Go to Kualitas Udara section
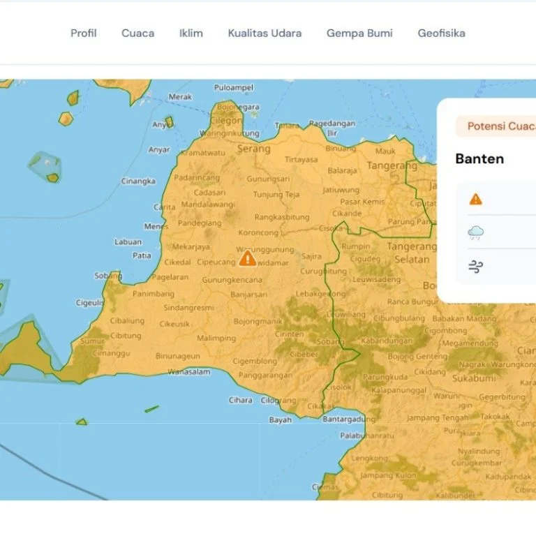 [265, 33]
